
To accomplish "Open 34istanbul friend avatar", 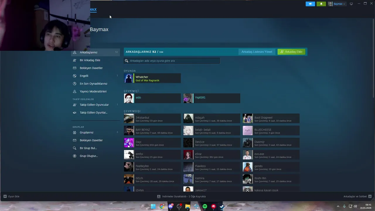I will click(129, 118).
